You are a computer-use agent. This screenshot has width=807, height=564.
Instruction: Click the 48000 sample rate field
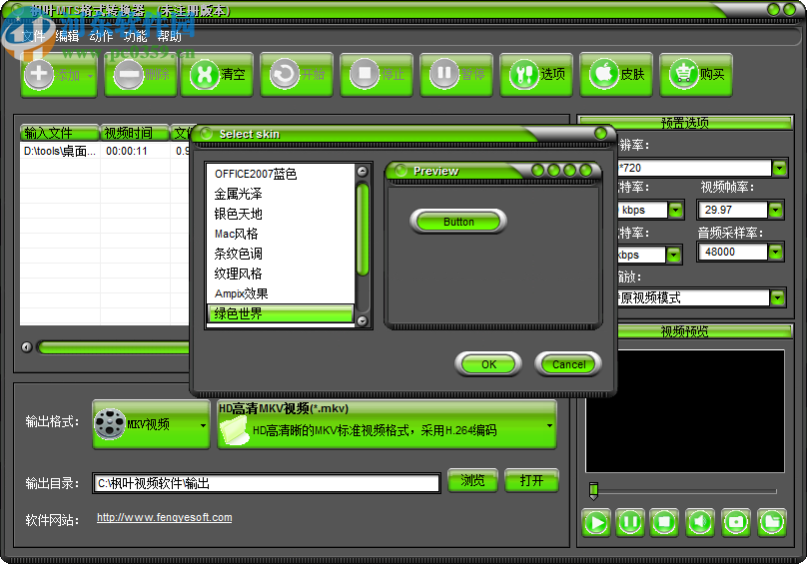click(733, 252)
